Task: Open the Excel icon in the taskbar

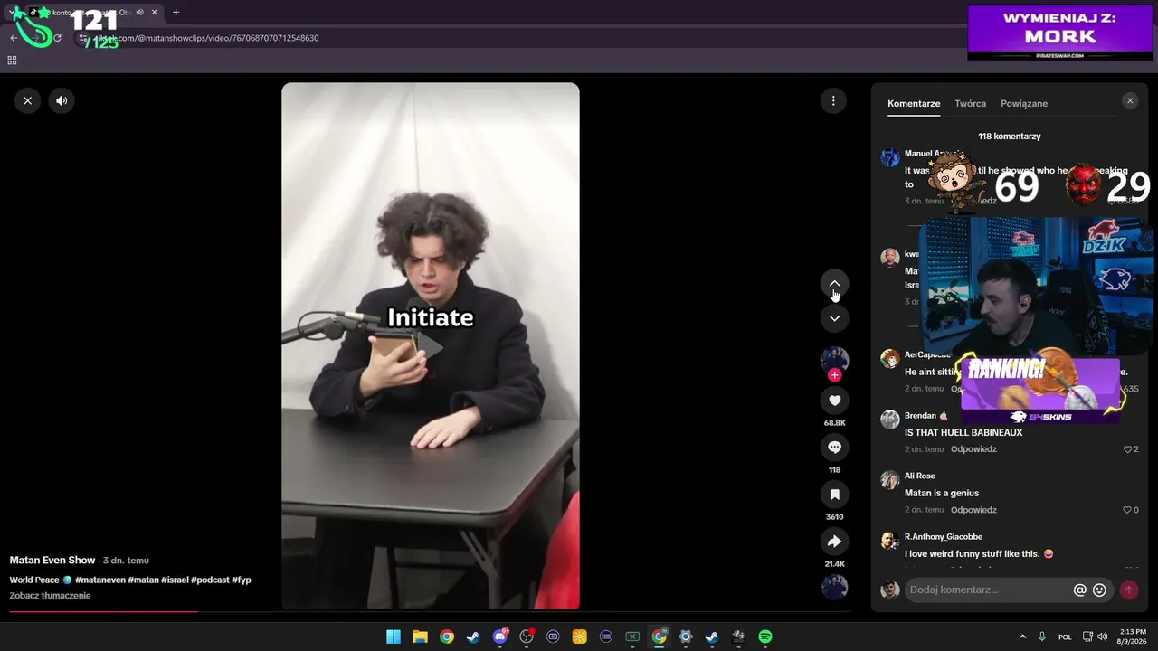Action: pos(632,637)
